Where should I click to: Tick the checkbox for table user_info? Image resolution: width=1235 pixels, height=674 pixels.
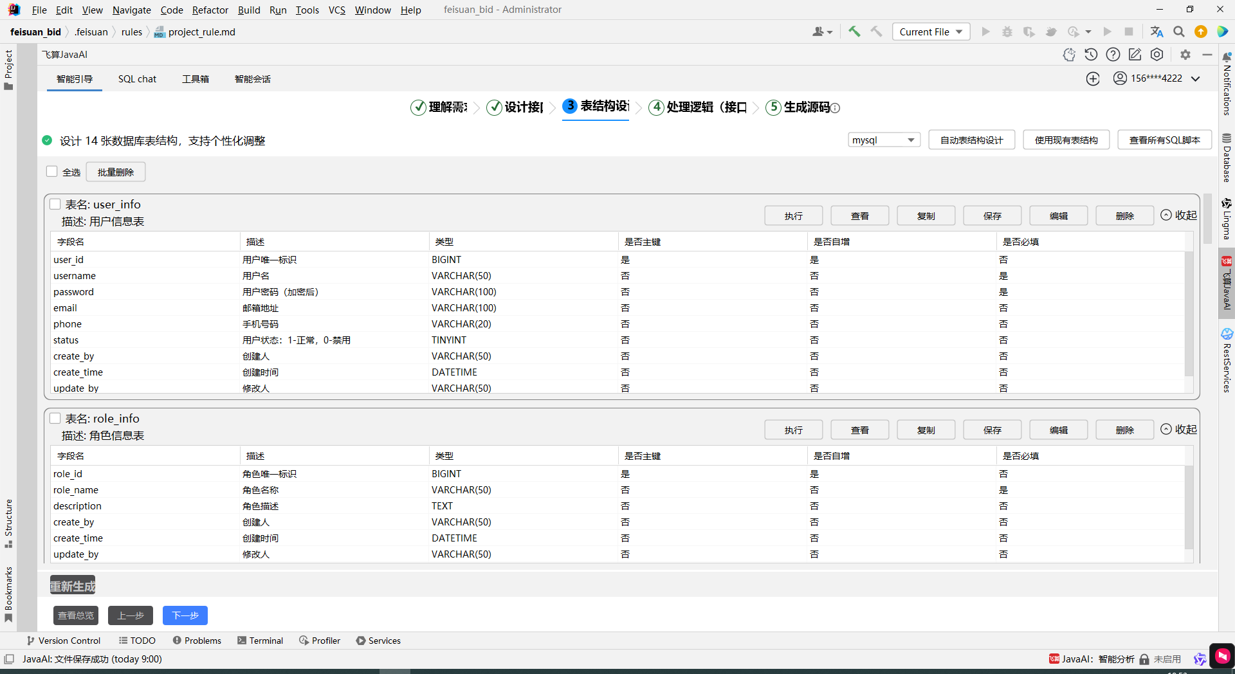pyautogui.click(x=55, y=204)
